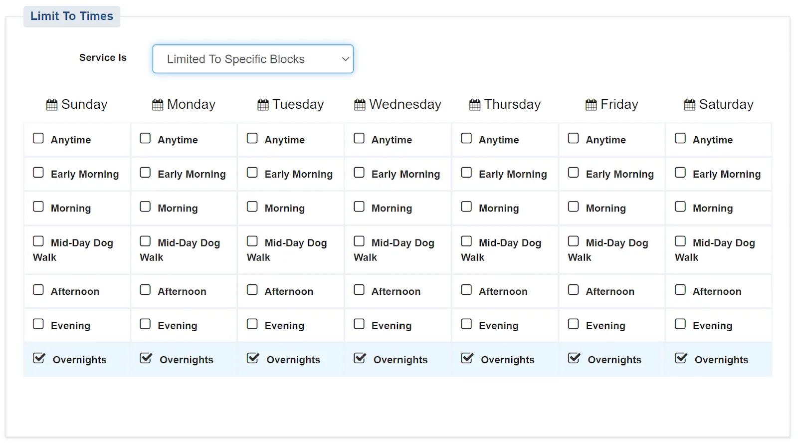Check Sunday Anytime checkbox

pyautogui.click(x=38, y=138)
